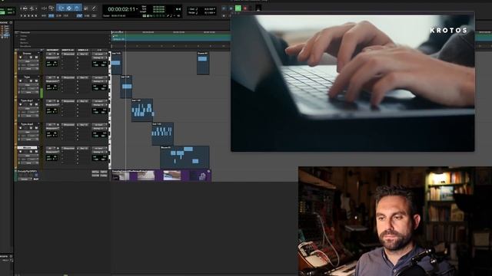Mute the Mouse track
Screen dimensions: 492x276
36,152
